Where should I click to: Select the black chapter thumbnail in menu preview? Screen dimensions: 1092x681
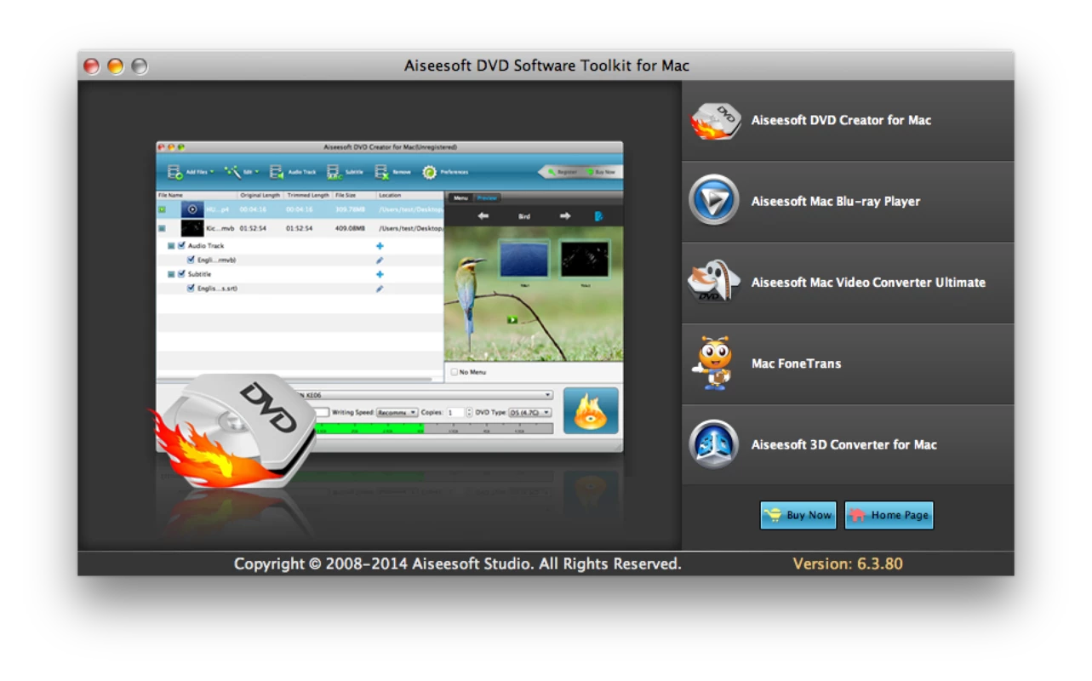pos(585,260)
